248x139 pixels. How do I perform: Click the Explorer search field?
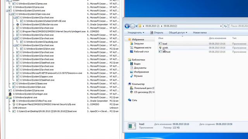[x=239, y=26]
